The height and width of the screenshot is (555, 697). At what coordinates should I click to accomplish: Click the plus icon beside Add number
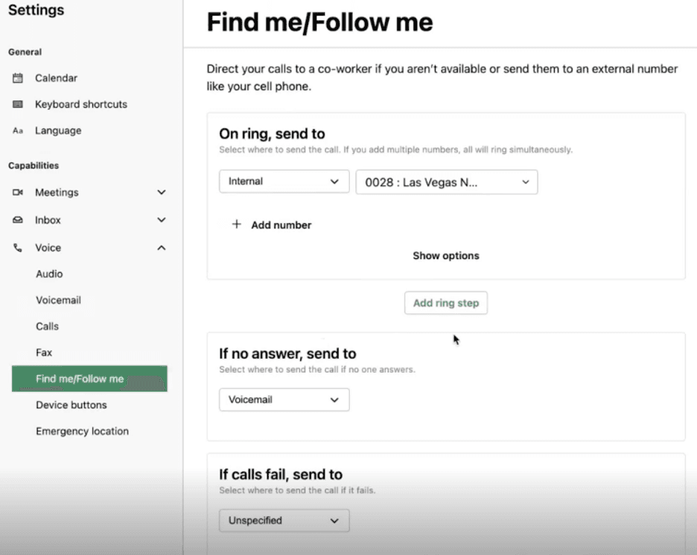238,224
